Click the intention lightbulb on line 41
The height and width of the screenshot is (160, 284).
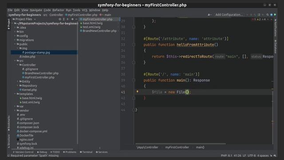pyautogui.click(x=137, y=92)
